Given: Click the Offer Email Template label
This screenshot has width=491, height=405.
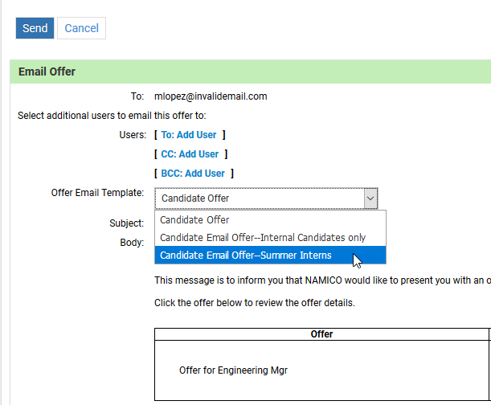Looking at the screenshot, I should click(x=96, y=193).
